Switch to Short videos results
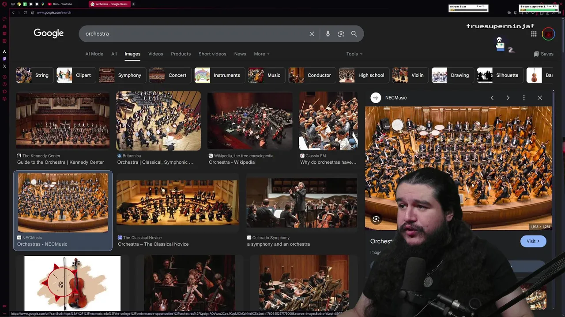 tap(212, 54)
